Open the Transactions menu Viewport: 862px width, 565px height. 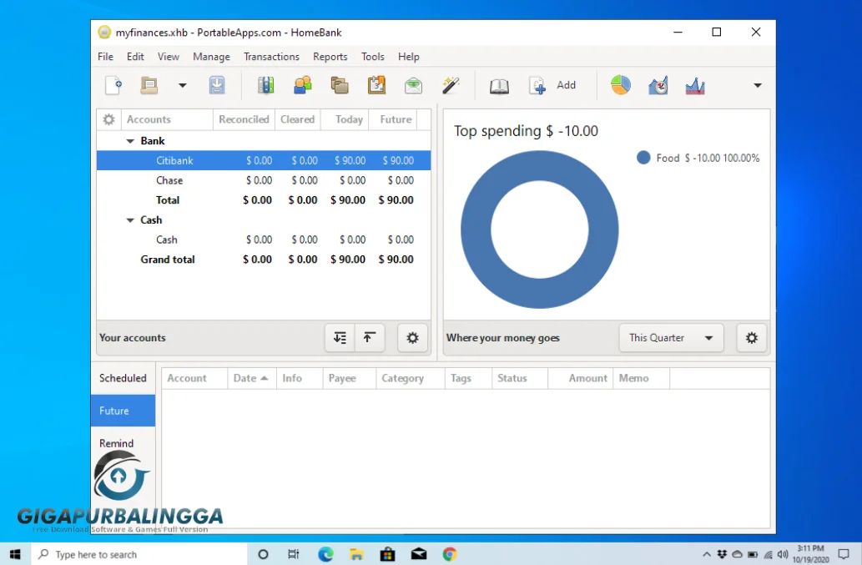[x=271, y=57]
